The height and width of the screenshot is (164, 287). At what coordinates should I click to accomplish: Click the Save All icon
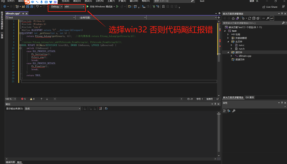coord(32,7)
